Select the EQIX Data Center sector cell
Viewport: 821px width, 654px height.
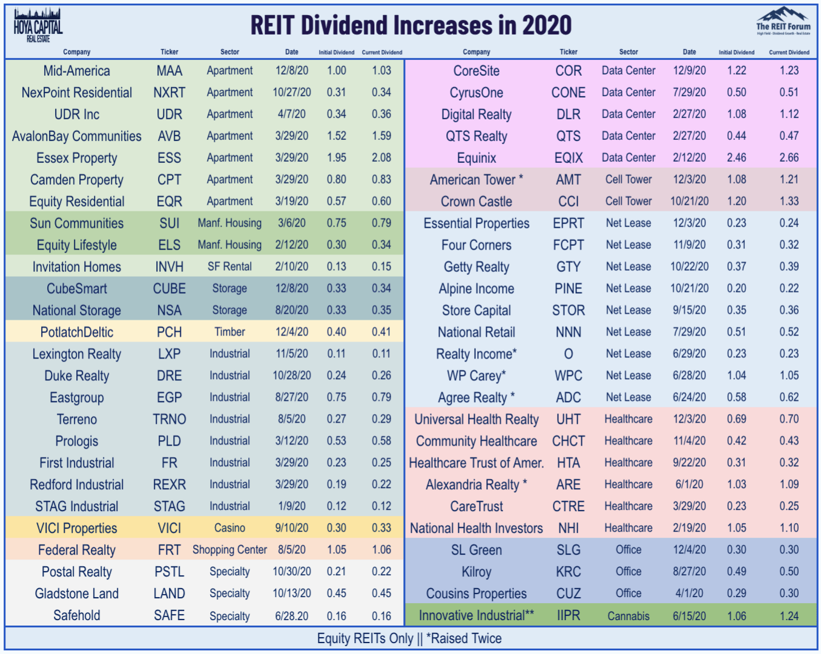click(628, 157)
